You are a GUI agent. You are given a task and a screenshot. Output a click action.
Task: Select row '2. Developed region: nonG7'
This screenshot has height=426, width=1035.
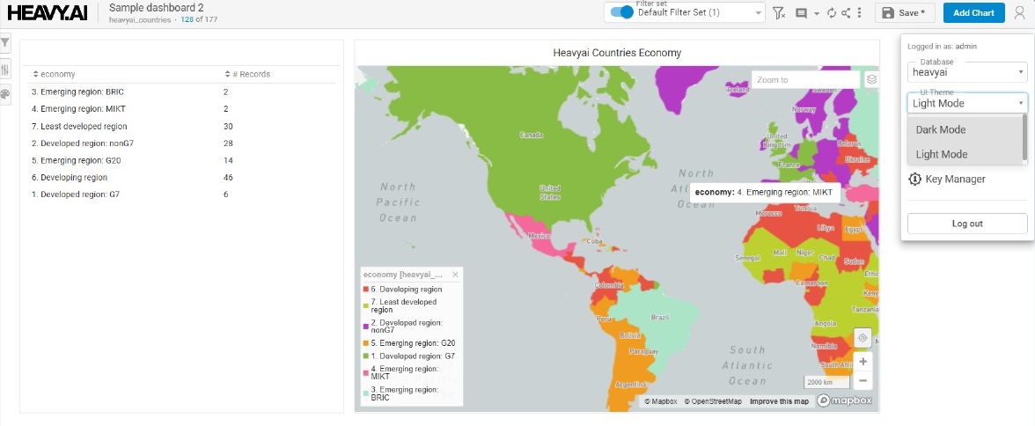coord(183,143)
